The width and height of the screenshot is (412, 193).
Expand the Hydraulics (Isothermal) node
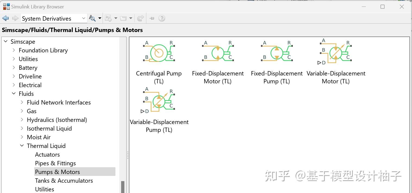(x=22, y=120)
